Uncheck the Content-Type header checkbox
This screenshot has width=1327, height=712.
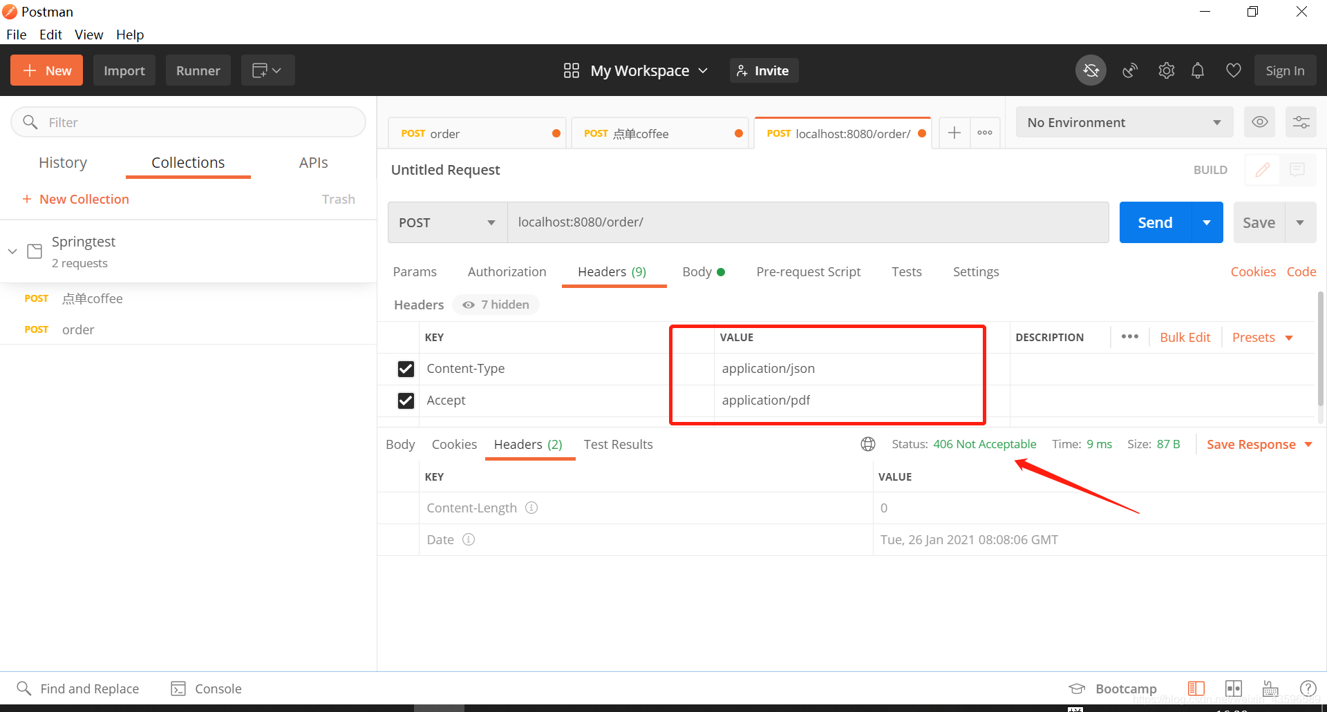coord(406,369)
